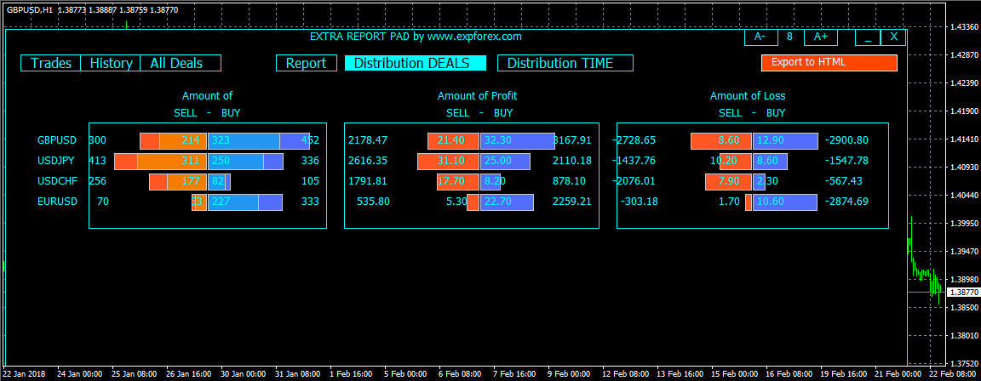Click the font size value 8
The height and width of the screenshot is (381, 981).
click(789, 37)
